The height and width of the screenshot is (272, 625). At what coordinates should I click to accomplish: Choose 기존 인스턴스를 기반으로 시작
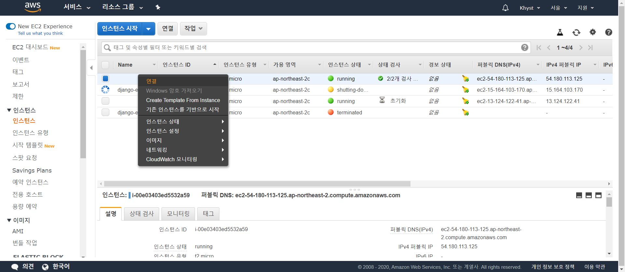click(183, 110)
